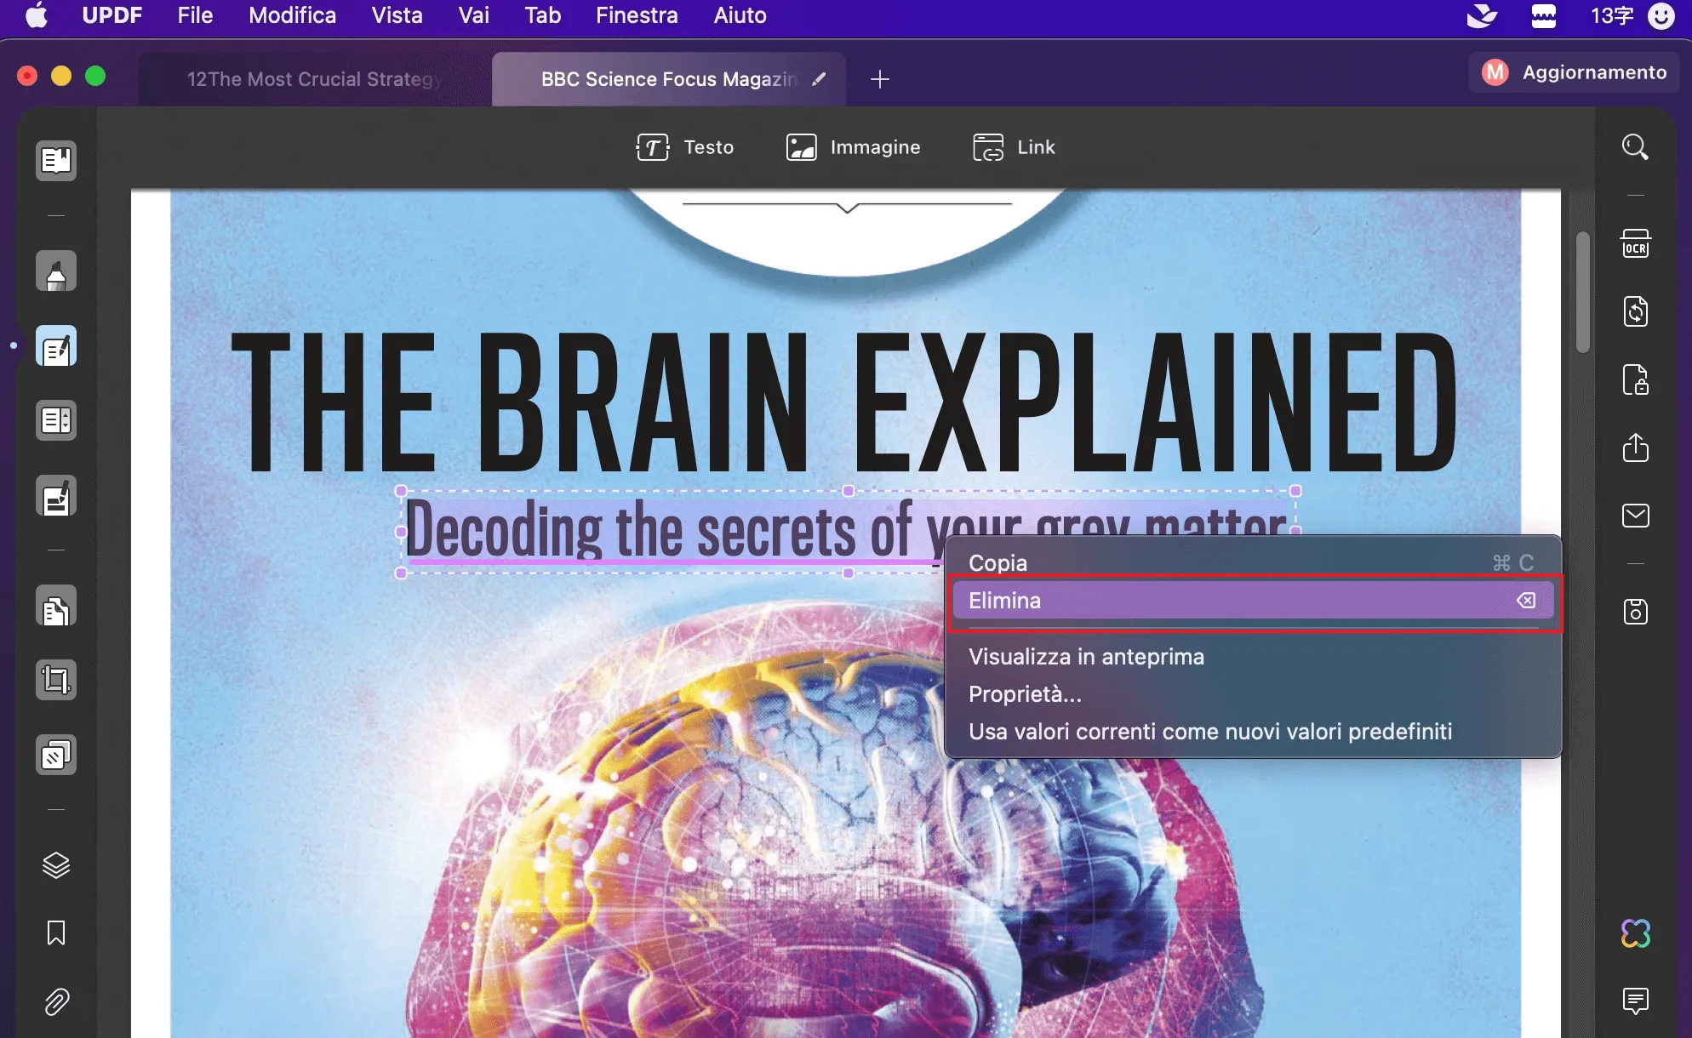Open the Reader mode sidebar icon
The width and height of the screenshot is (1692, 1038).
point(56,160)
